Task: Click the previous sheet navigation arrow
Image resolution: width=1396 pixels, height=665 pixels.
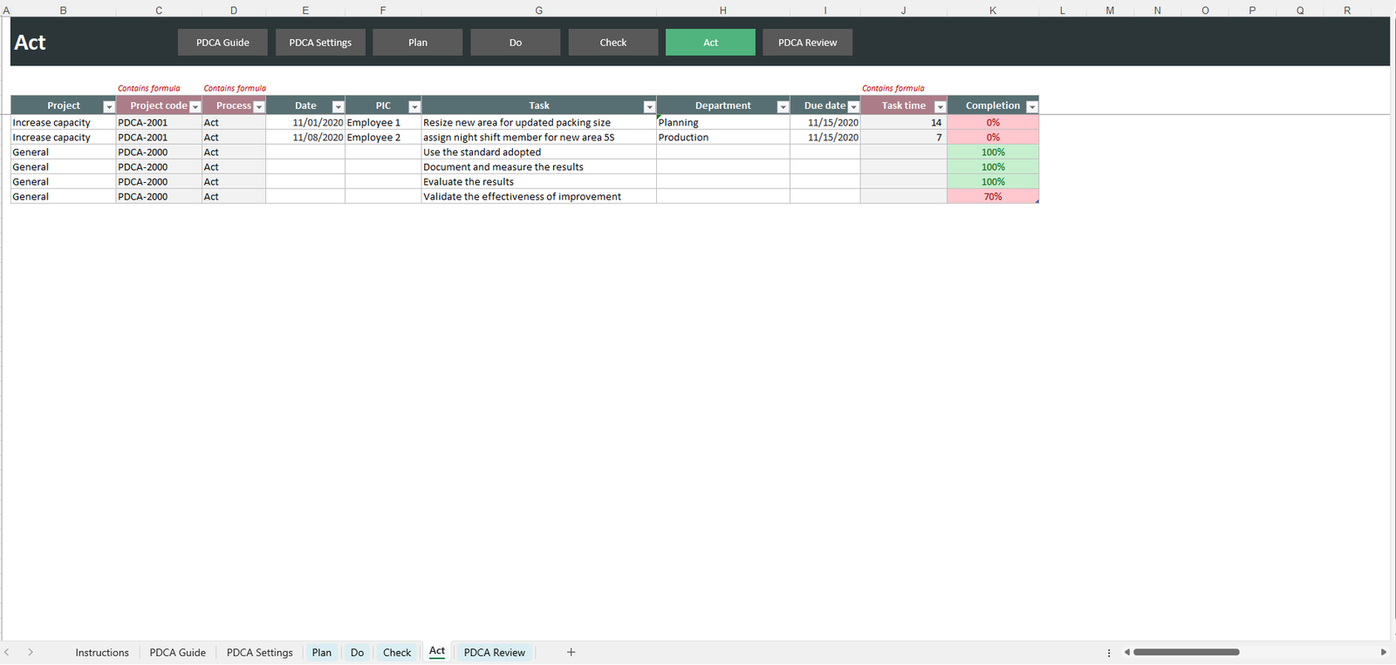Action: [7, 652]
